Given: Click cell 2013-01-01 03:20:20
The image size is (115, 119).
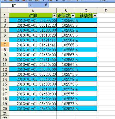Looking at the screenshot, I should [33, 74].
